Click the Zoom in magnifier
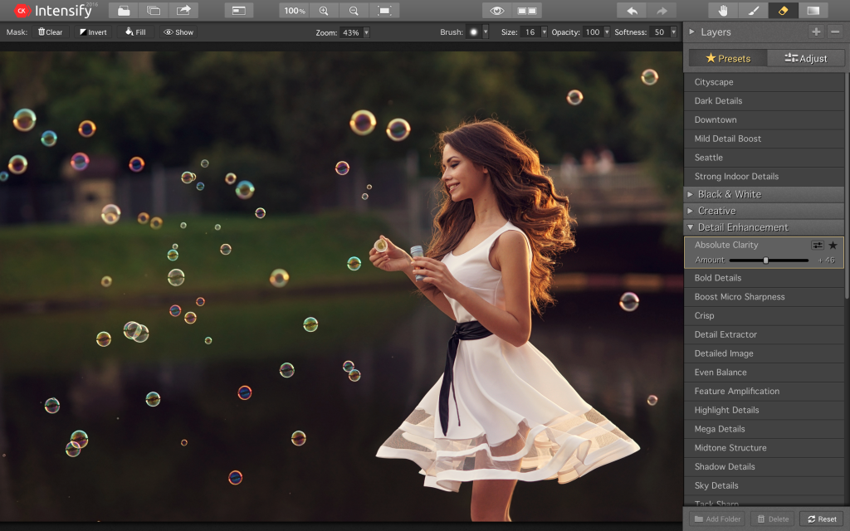 (324, 11)
